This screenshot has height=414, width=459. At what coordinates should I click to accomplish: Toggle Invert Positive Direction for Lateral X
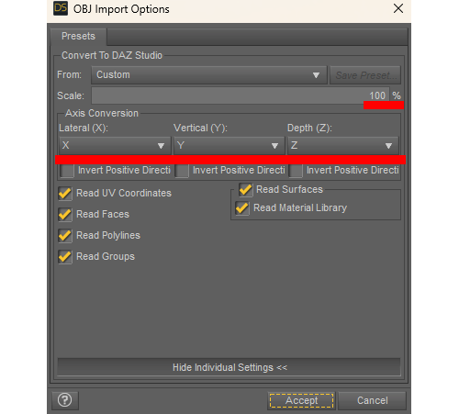(67, 171)
